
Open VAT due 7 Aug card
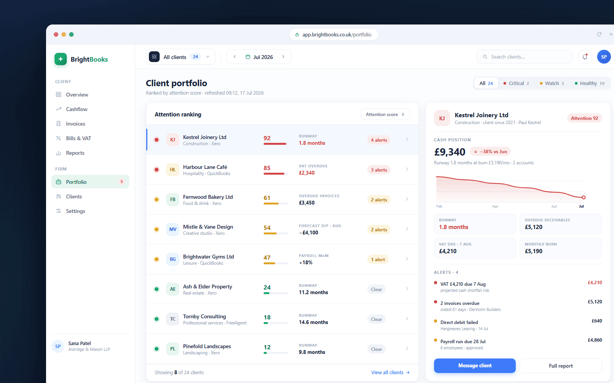point(475,248)
